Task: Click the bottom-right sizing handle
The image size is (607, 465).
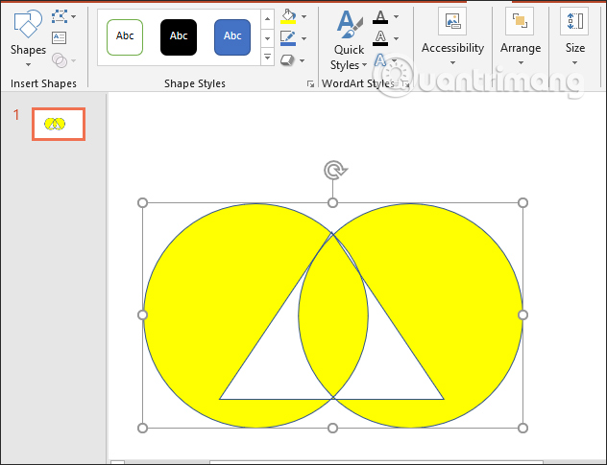Action: [522, 428]
